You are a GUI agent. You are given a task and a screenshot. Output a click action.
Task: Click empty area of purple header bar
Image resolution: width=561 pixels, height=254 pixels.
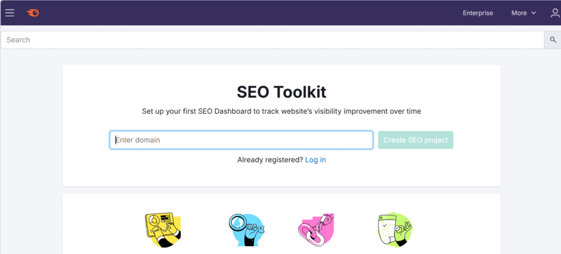pos(250,13)
